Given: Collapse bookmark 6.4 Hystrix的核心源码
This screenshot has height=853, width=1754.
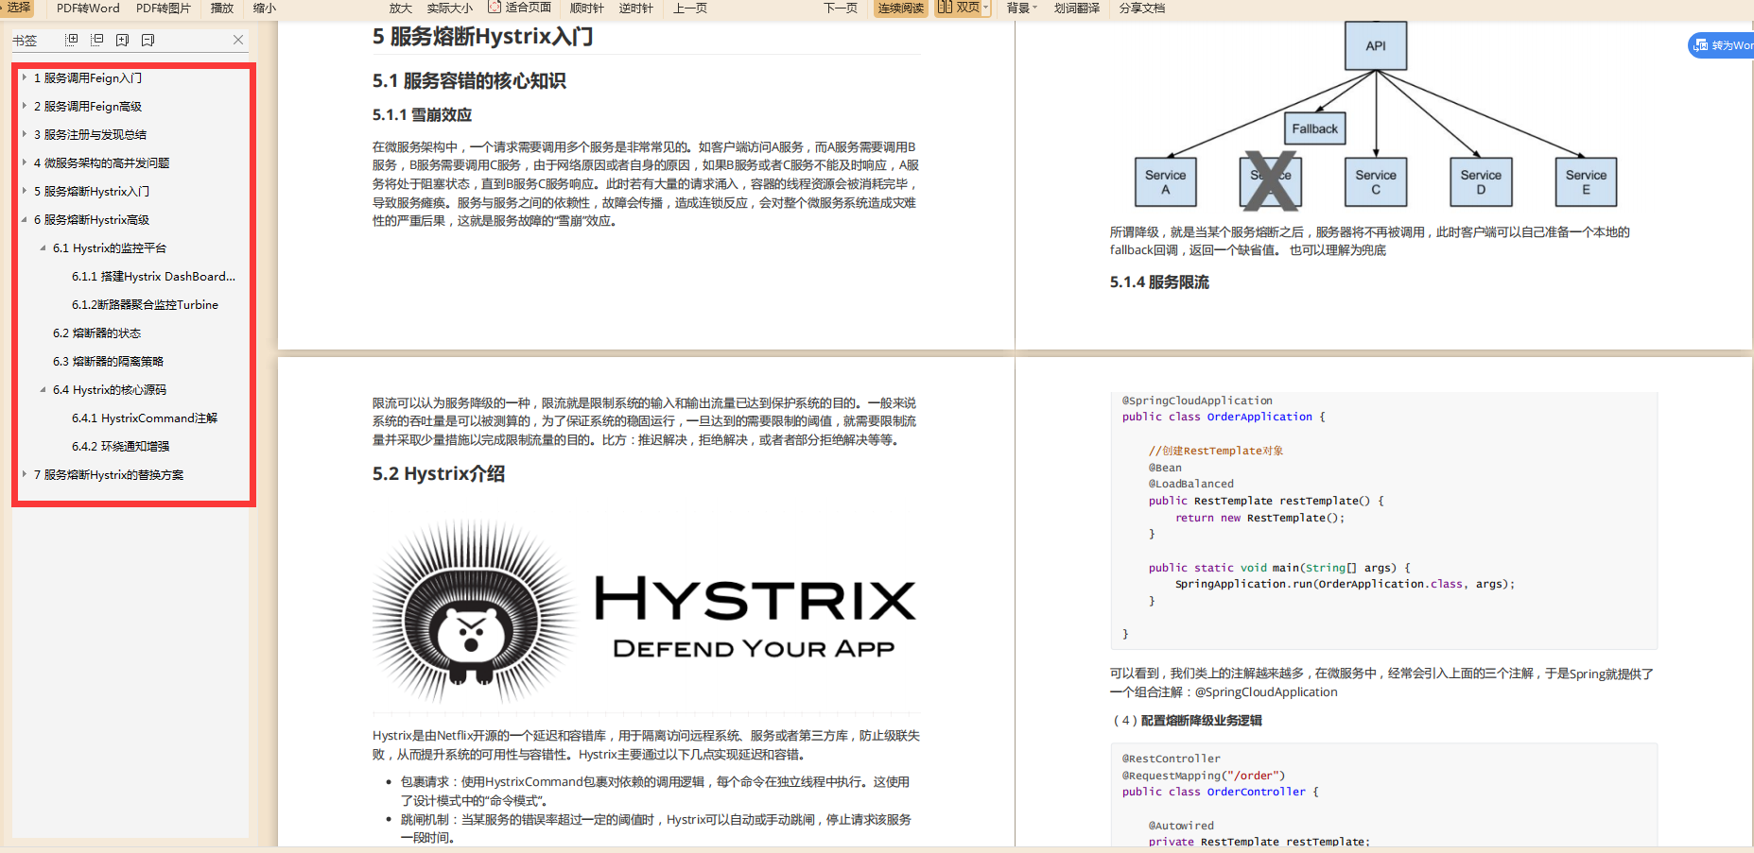Looking at the screenshot, I should click(x=43, y=389).
